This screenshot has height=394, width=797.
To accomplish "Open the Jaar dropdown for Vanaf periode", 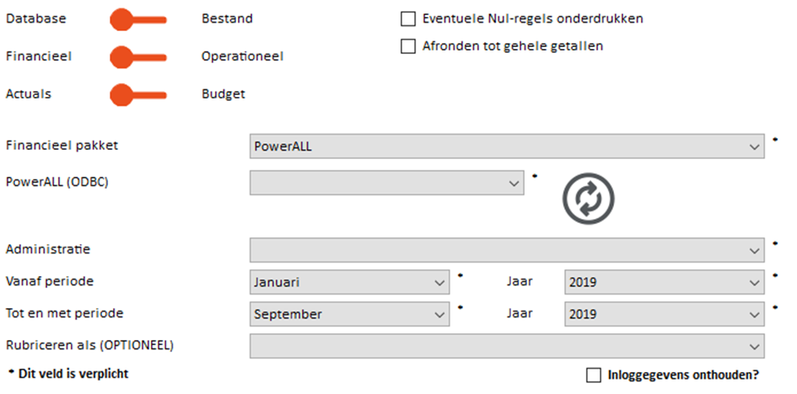I will coord(665,282).
